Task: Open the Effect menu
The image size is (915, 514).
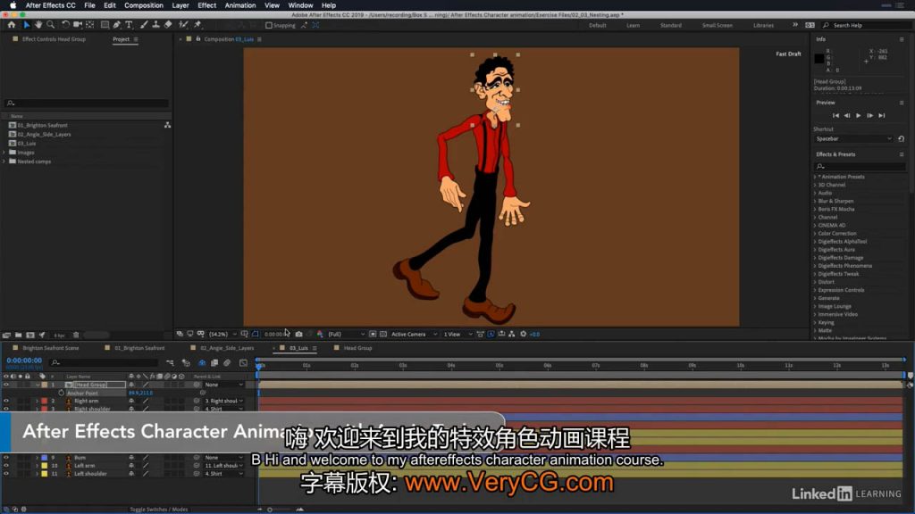Action: (x=207, y=5)
